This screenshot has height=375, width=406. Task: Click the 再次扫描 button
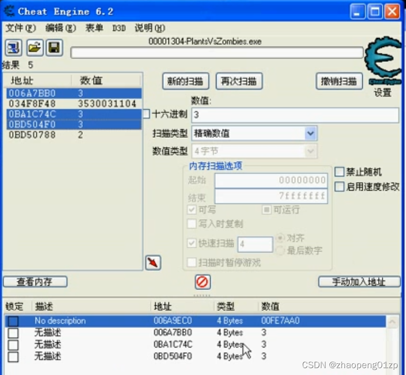[239, 81]
